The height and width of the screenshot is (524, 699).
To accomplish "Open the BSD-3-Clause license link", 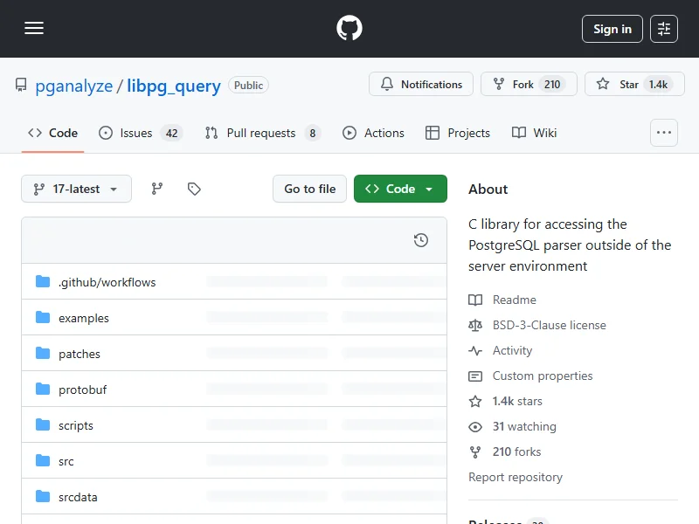I will (x=549, y=325).
